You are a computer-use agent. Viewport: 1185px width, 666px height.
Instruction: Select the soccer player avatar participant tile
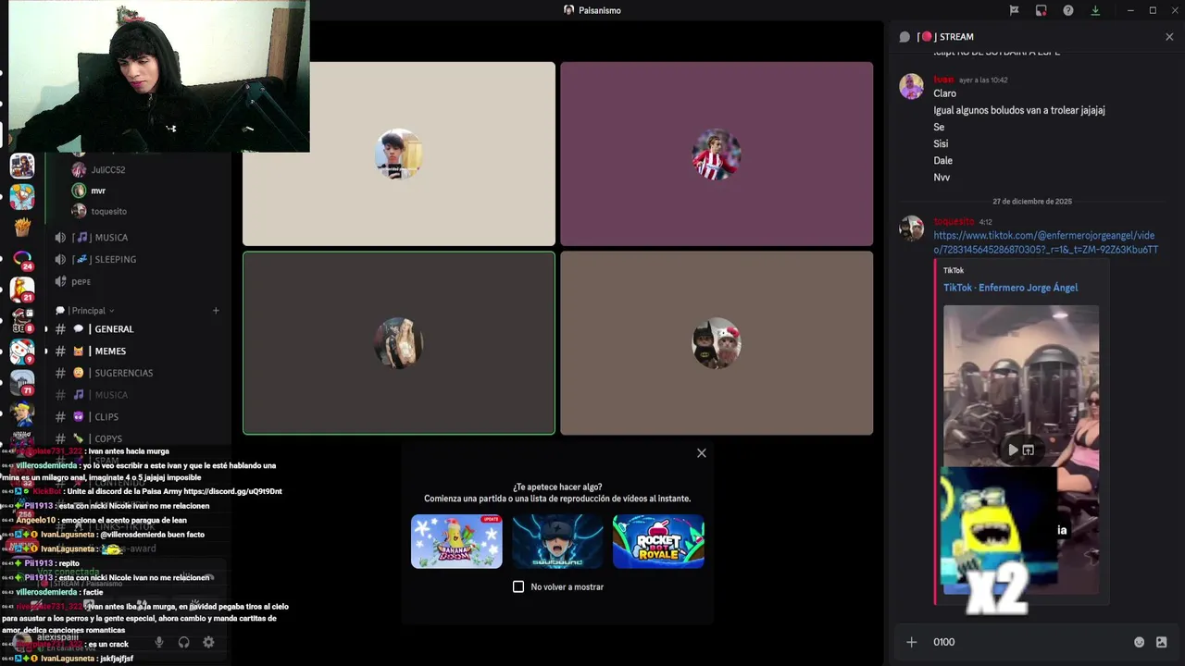[x=717, y=154]
